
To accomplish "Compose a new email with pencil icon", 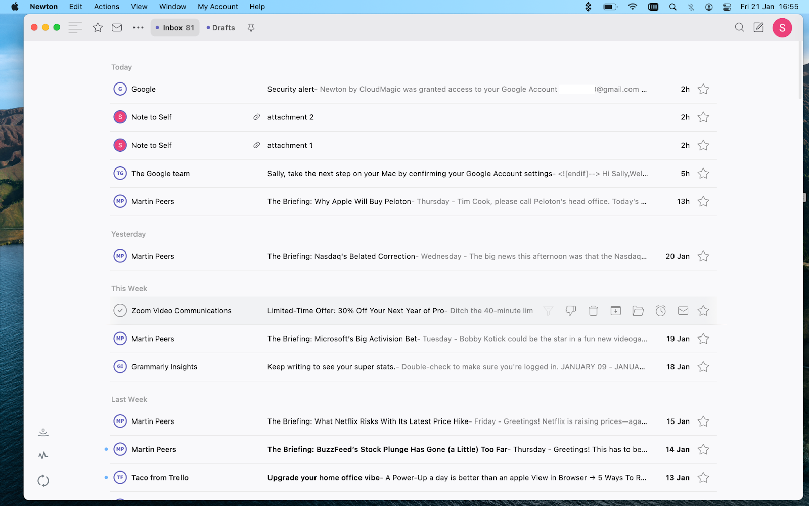I will [759, 27].
